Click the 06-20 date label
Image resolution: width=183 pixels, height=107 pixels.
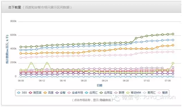pyautogui.click(x=84, y=81)
